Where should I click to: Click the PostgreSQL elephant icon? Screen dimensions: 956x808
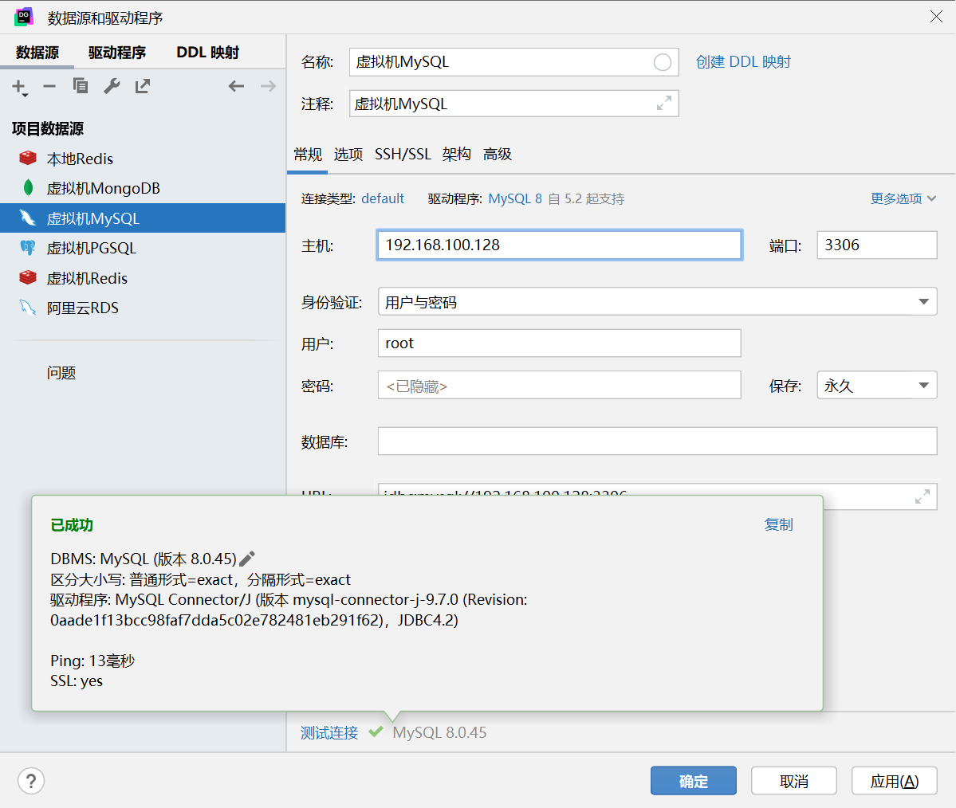(27, 247)
